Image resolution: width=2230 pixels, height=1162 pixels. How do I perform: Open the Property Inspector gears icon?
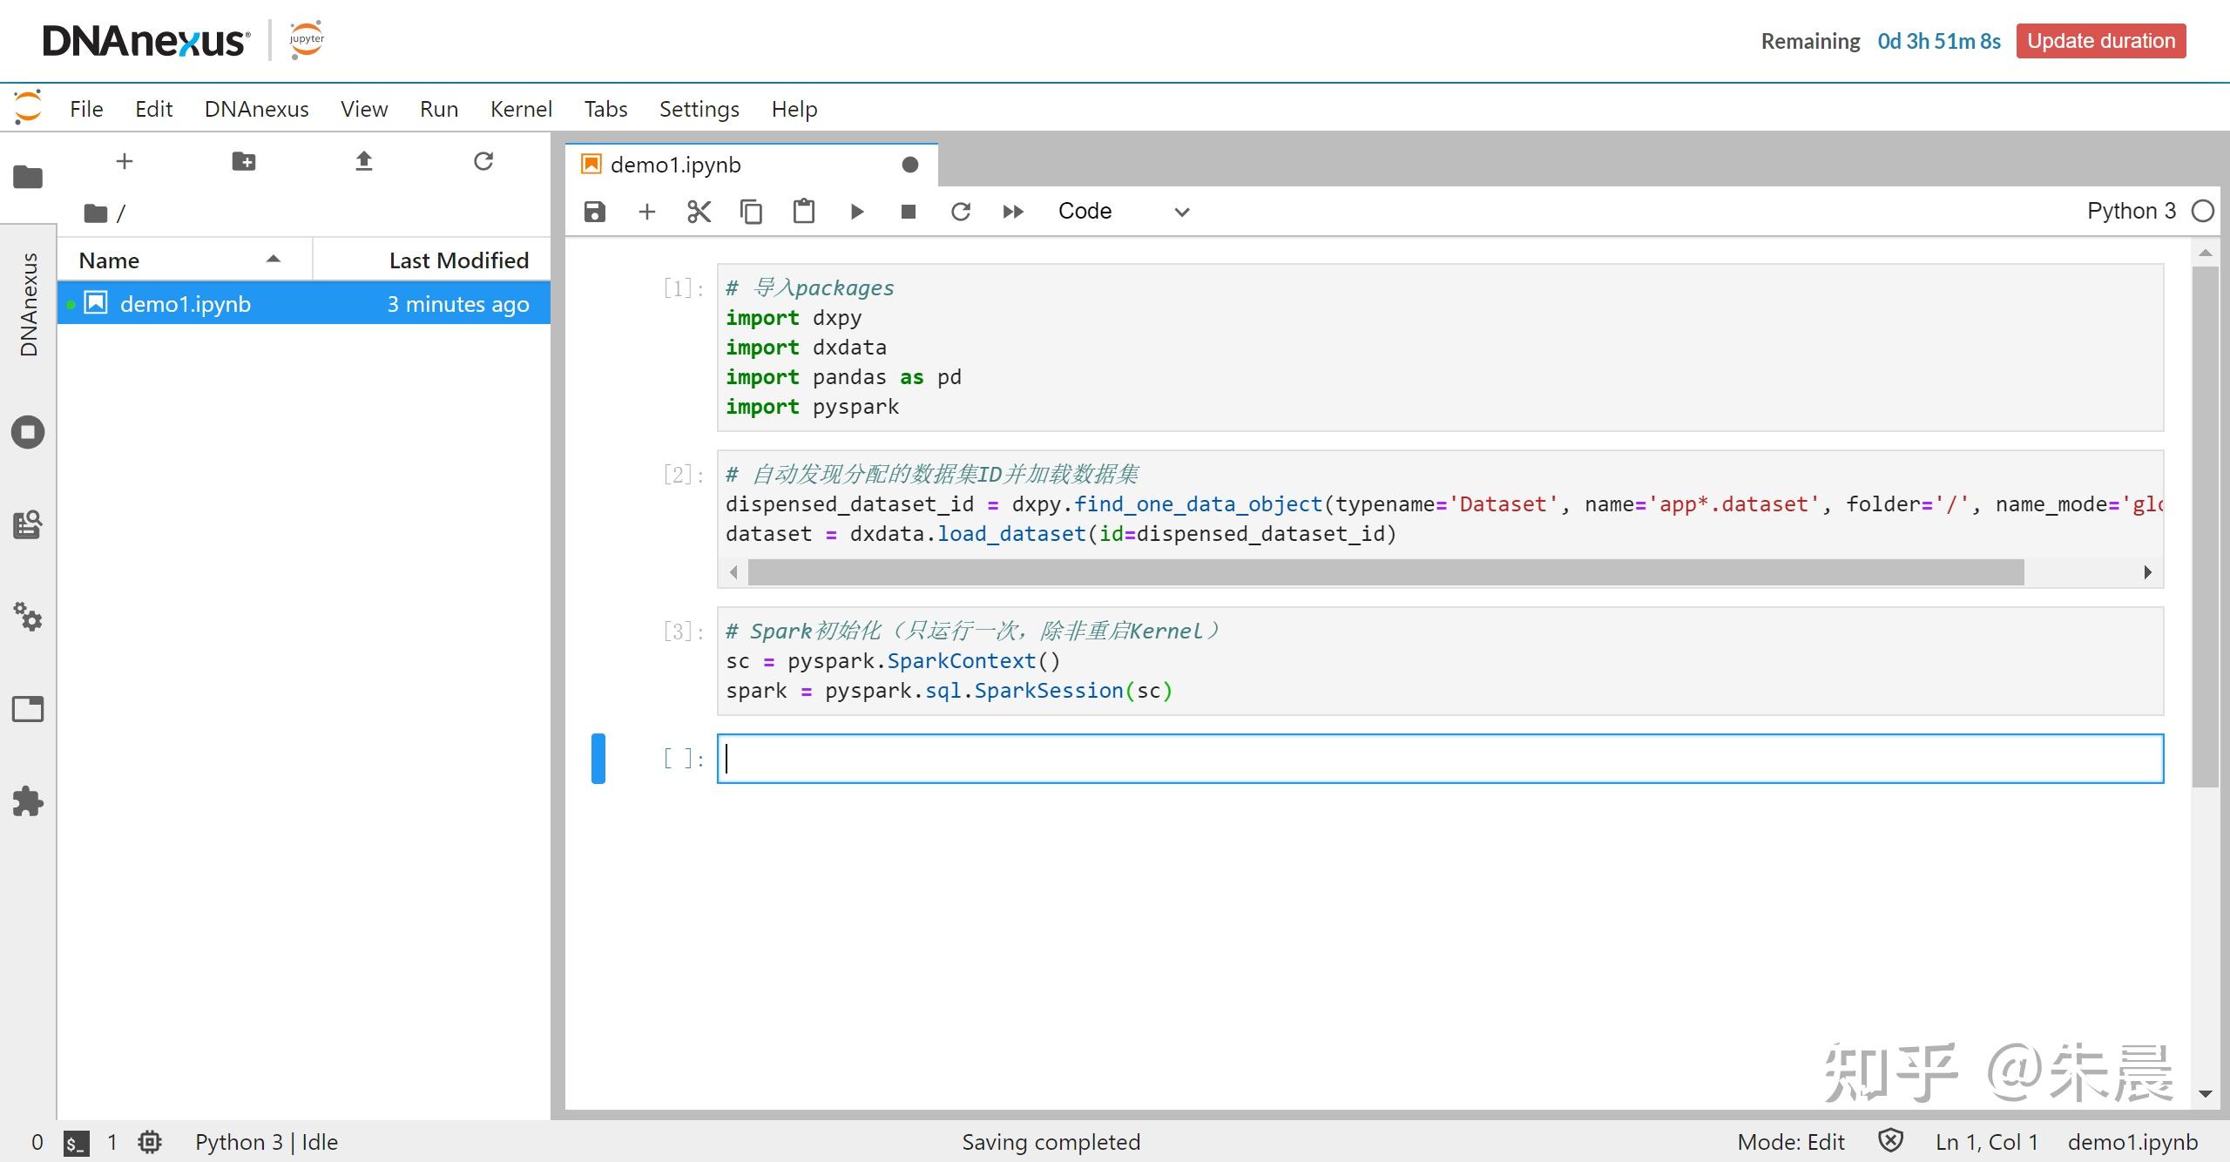click(x=28, y=617)
